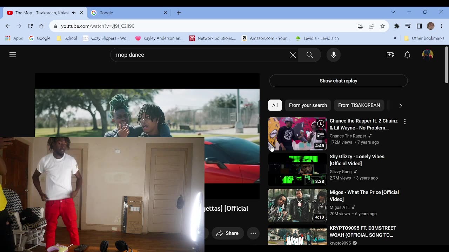
Task: Open YouTube notifications bell
Action: [x=407, y=55]
